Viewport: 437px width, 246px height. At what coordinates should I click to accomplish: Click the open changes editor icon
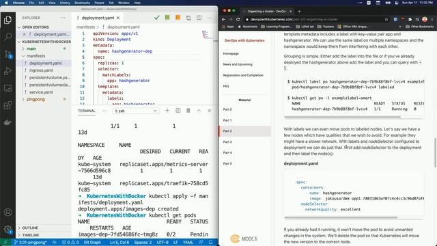(x=188, y=18)
